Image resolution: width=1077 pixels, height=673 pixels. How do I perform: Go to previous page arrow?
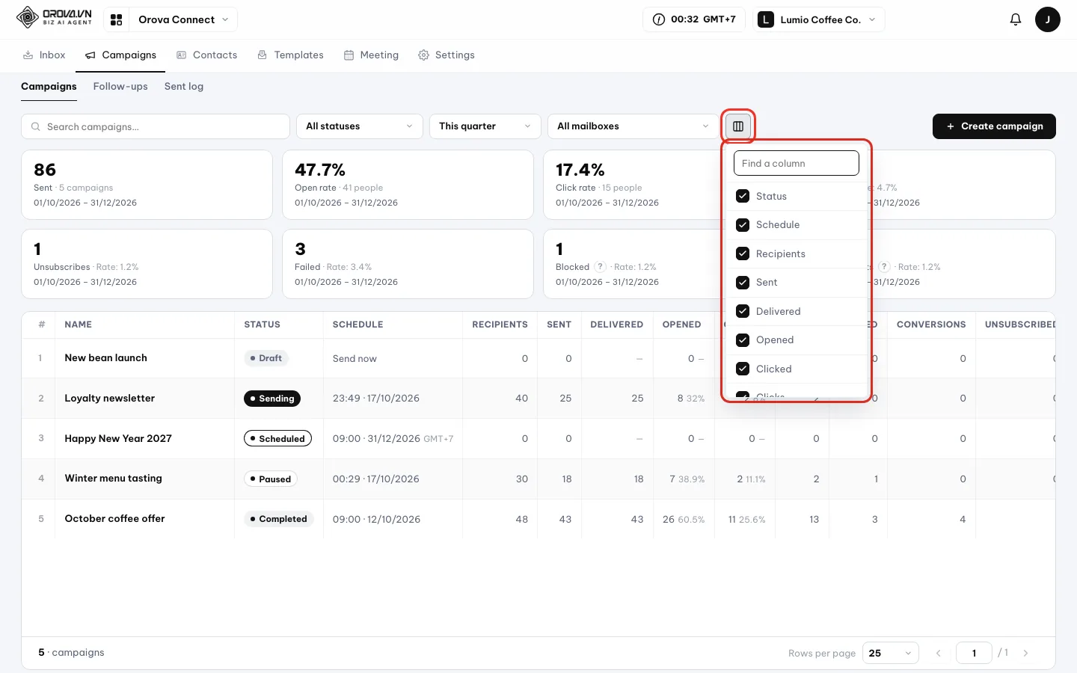pos(938,653)
